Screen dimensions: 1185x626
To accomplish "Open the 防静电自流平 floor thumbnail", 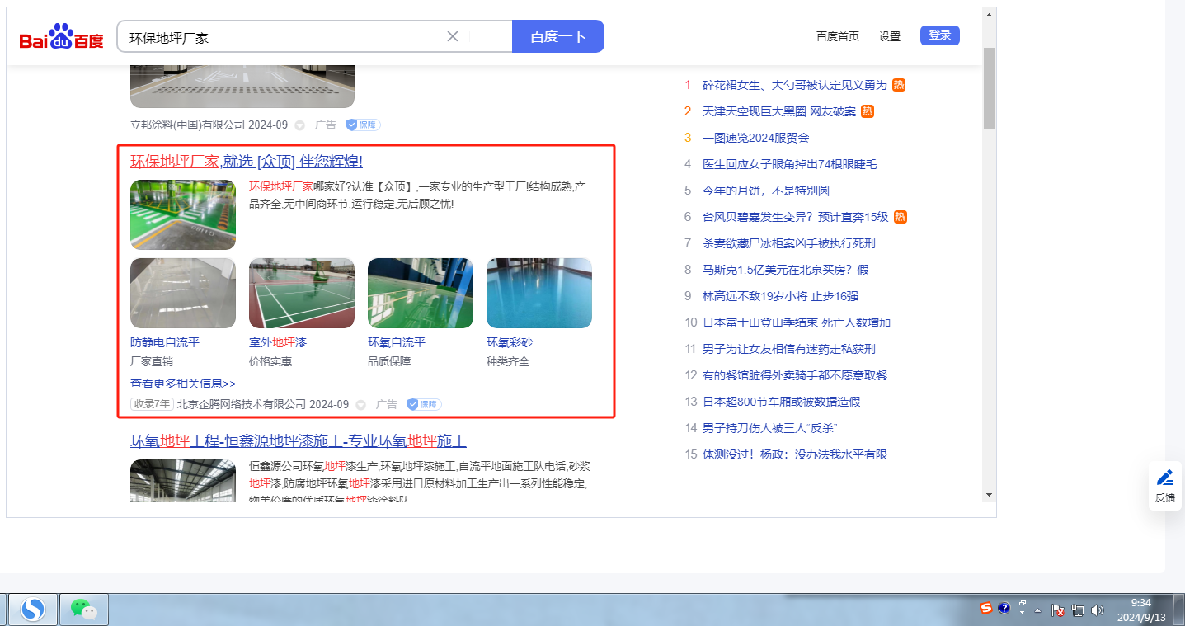I will click(x=183, y=294).
